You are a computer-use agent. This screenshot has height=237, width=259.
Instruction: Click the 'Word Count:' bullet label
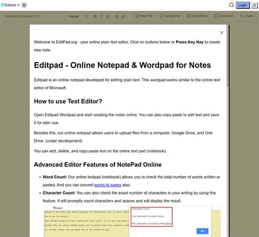click(55, 177)
